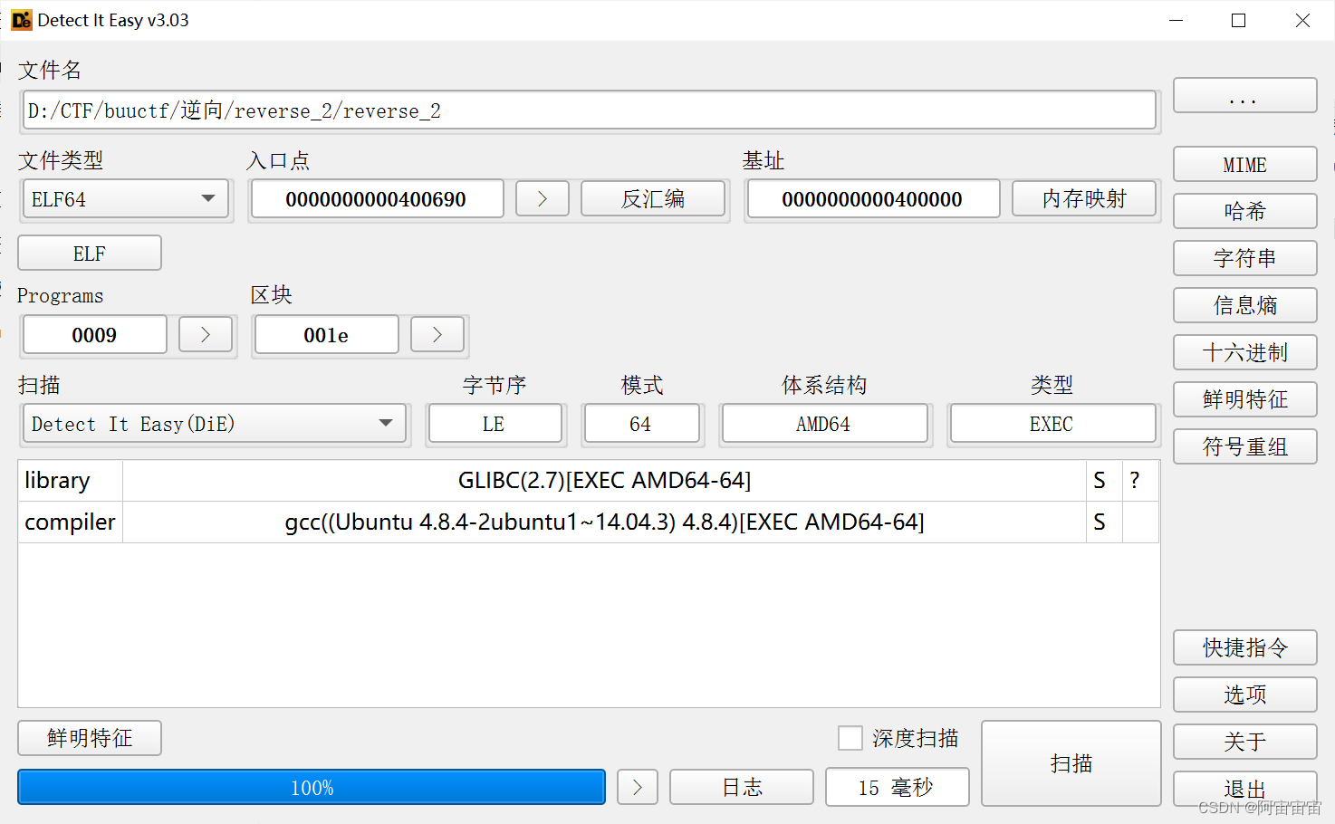1335x824 pixels.
Task: Click the 鲜明特征 signatures button at bottom left
Action: click(89, 738)
